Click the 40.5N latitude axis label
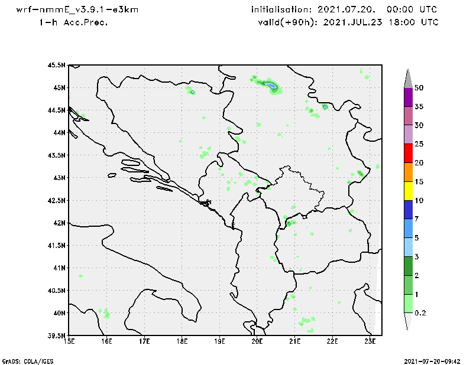Viewport: 473px width, 365px height. point(56,291)
